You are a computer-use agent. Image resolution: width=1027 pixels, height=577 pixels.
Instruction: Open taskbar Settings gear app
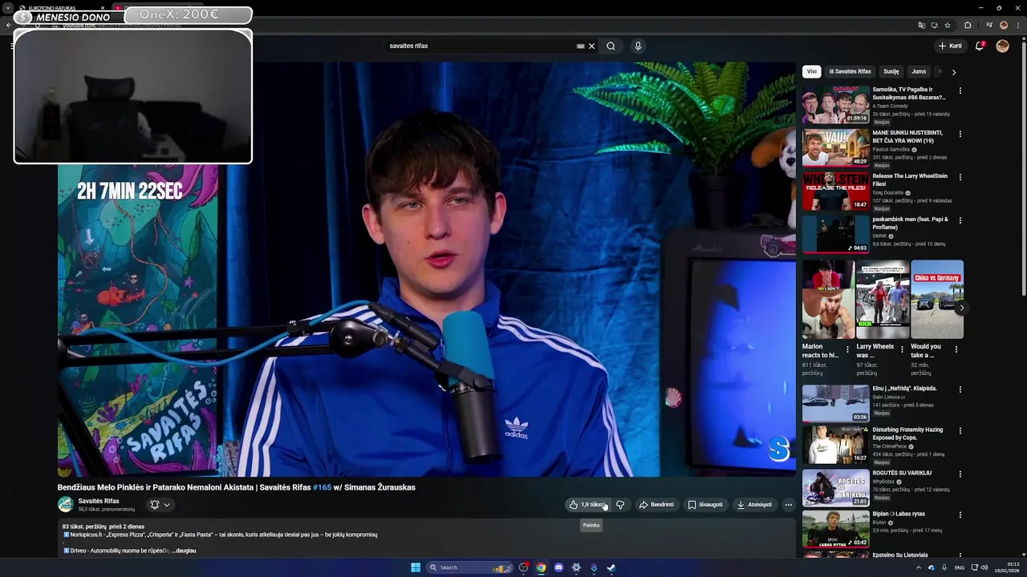pyautogui.click(x=576, y=567)
